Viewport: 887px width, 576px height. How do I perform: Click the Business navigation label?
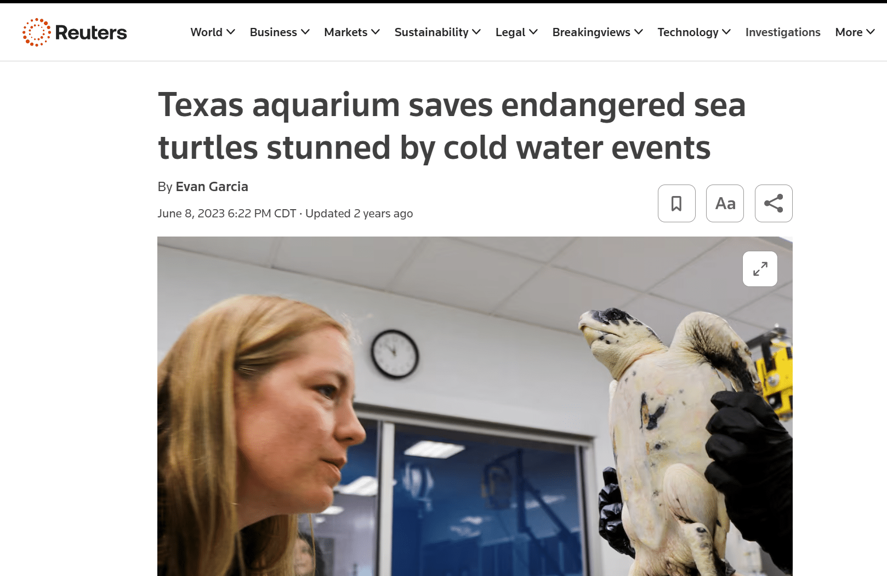pyautogui.click(x=274, y=32)
